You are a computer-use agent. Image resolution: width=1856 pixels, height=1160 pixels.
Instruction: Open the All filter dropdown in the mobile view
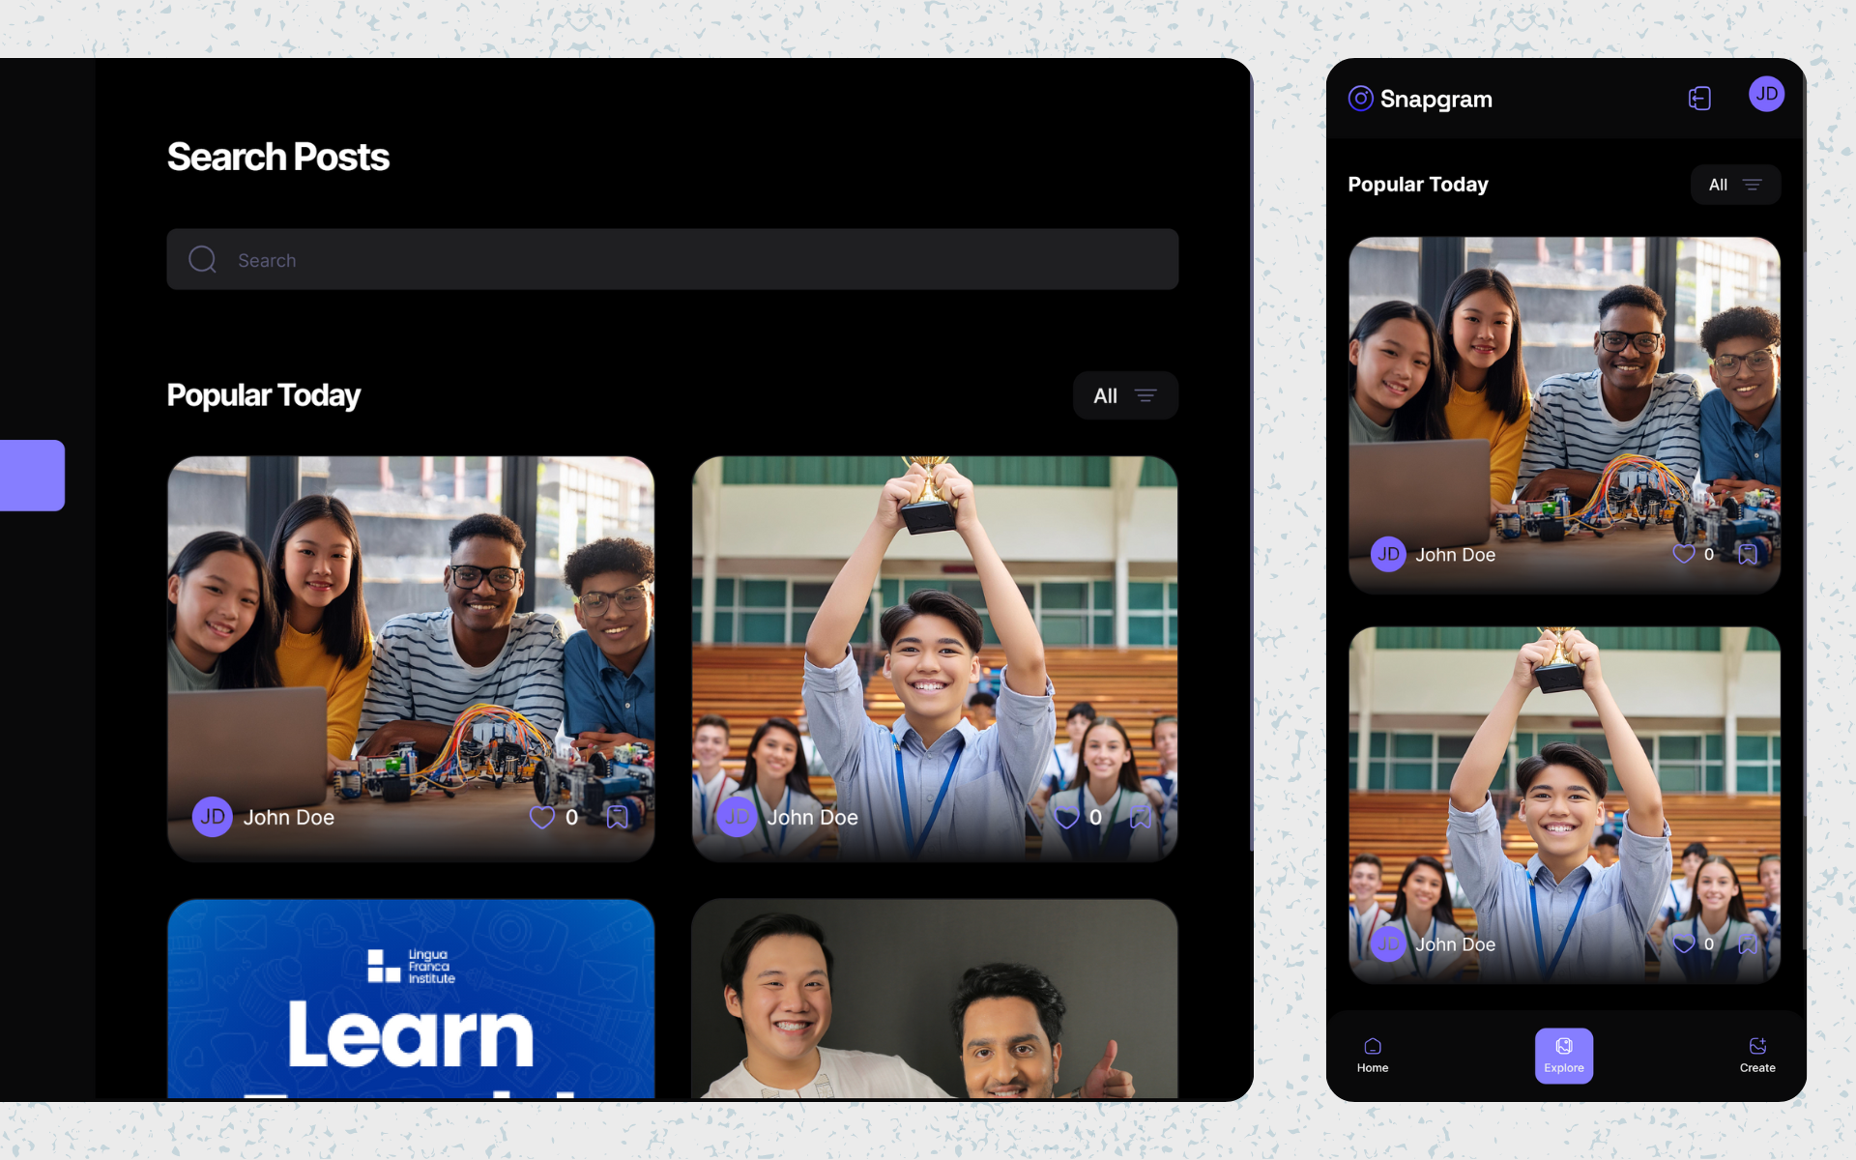point(1735,185)
